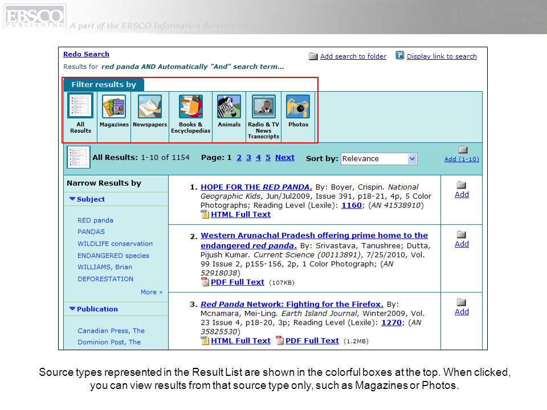Open HTML Full Text for result 1
The height and width of the screenshot is (410, 547).
[x=240, y=215]
